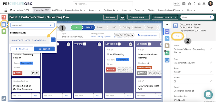This screenshot has width=216, height=102.
Task: Edit the Stage field pencil
Action: 211,72
